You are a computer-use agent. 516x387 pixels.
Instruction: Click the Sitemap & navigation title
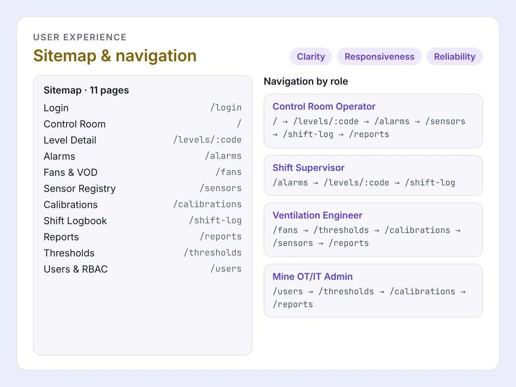(115, 56)
